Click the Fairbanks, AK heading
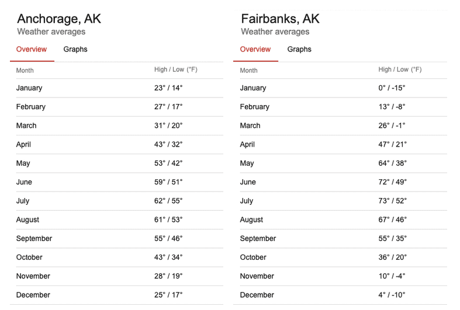This screenshot has width=460, height=310. [280, 19]
